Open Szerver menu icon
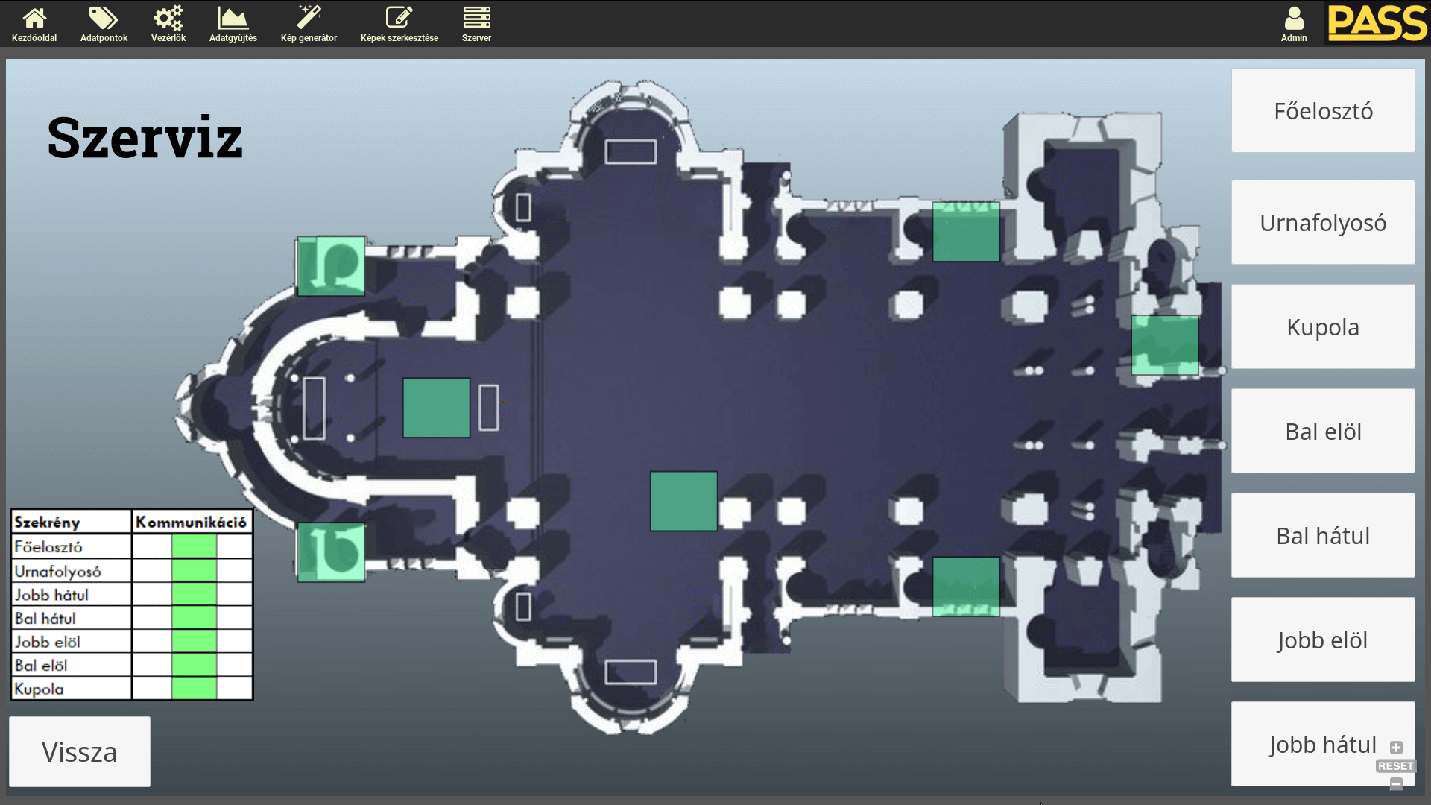This screenshot has height=805, width=1431. click(x=476, y=18)
